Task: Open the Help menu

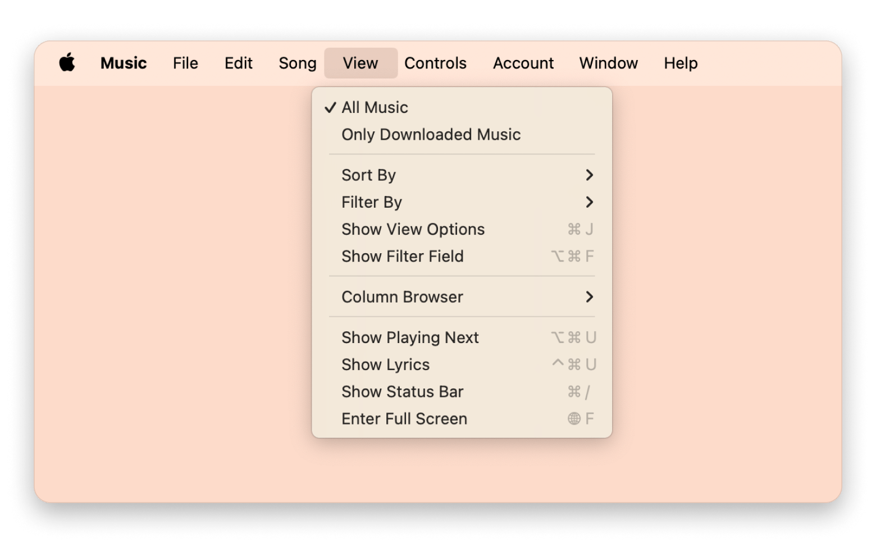Action: (681, 63)
